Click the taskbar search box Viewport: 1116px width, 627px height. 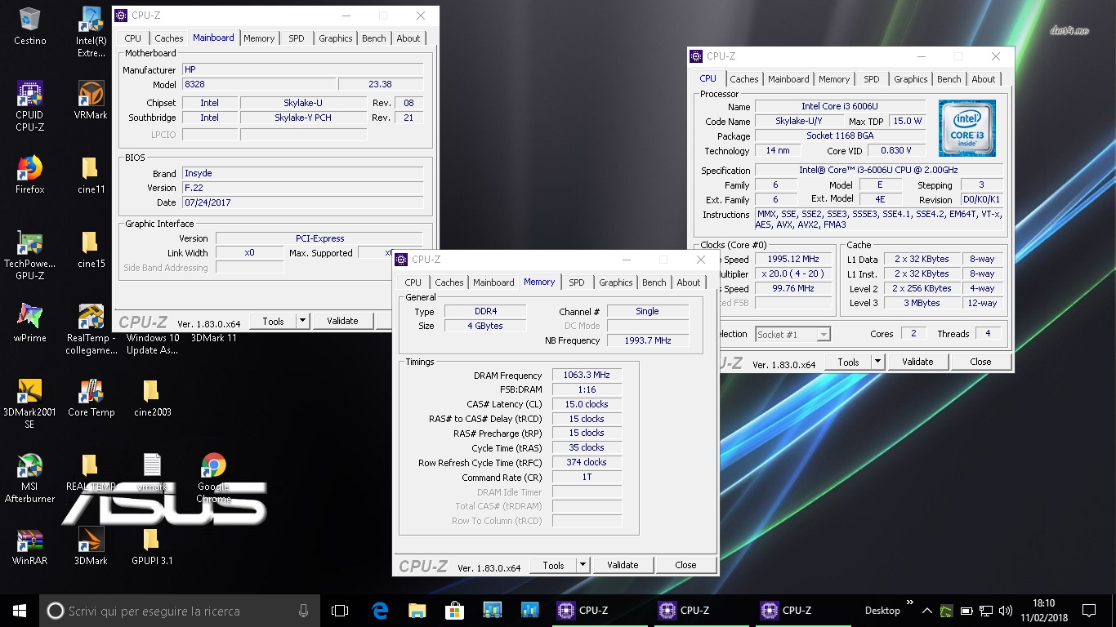coord(180,610)
